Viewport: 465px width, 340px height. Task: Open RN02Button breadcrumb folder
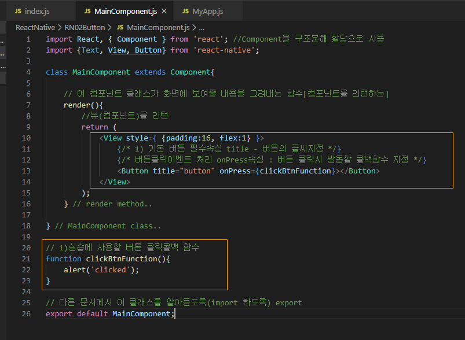pyautogui.click(x=85, y=28)
